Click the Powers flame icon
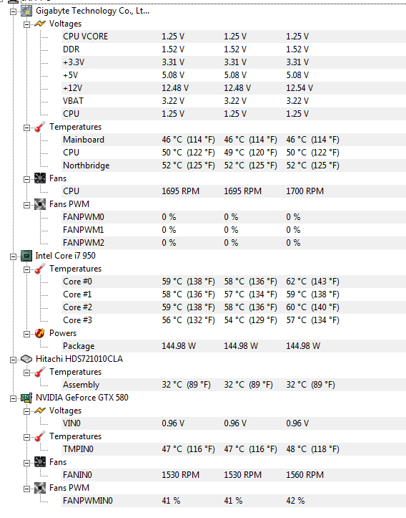Viewport: 406px width, 518px height. point(40,333)
